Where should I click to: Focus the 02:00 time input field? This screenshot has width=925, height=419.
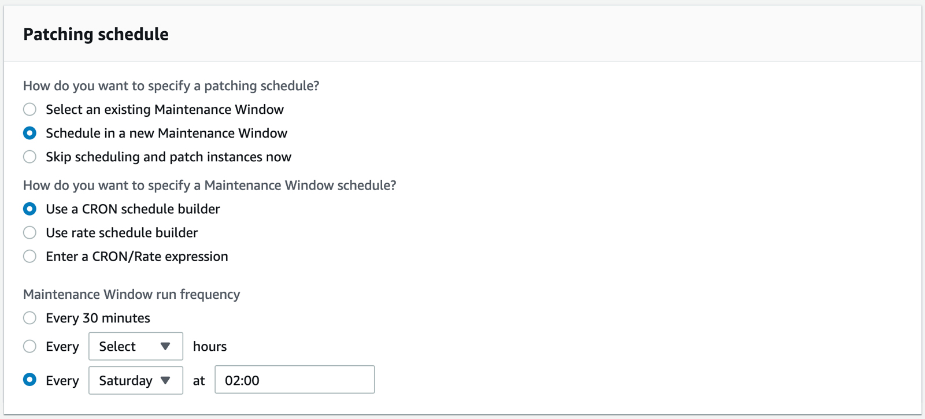coord(294,380)
